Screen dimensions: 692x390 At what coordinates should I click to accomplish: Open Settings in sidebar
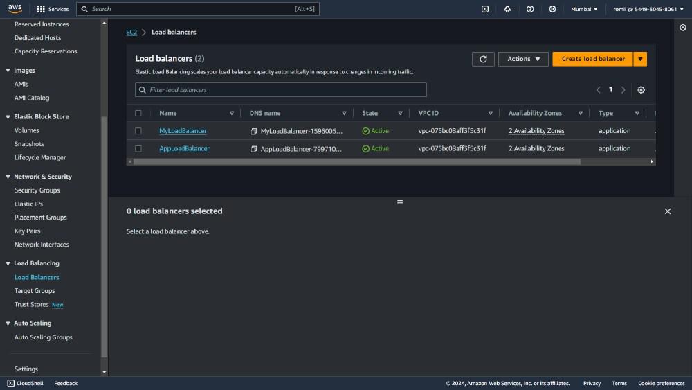pos(26,369)
